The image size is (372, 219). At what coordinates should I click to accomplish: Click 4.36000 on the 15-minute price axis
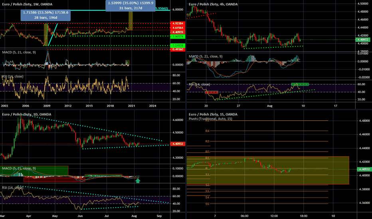pos(364,203)
